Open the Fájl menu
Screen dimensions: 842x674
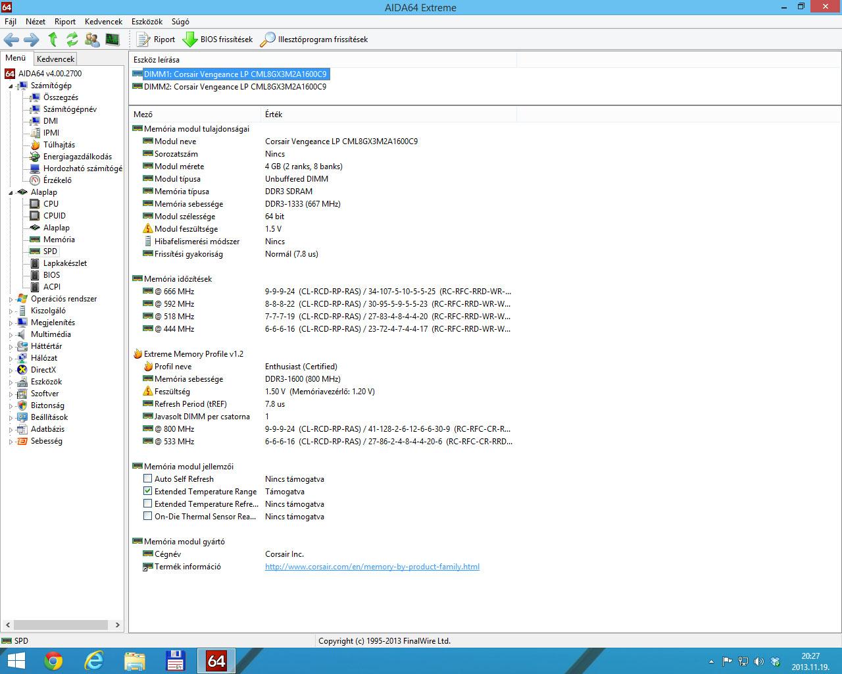click(11, 22)
